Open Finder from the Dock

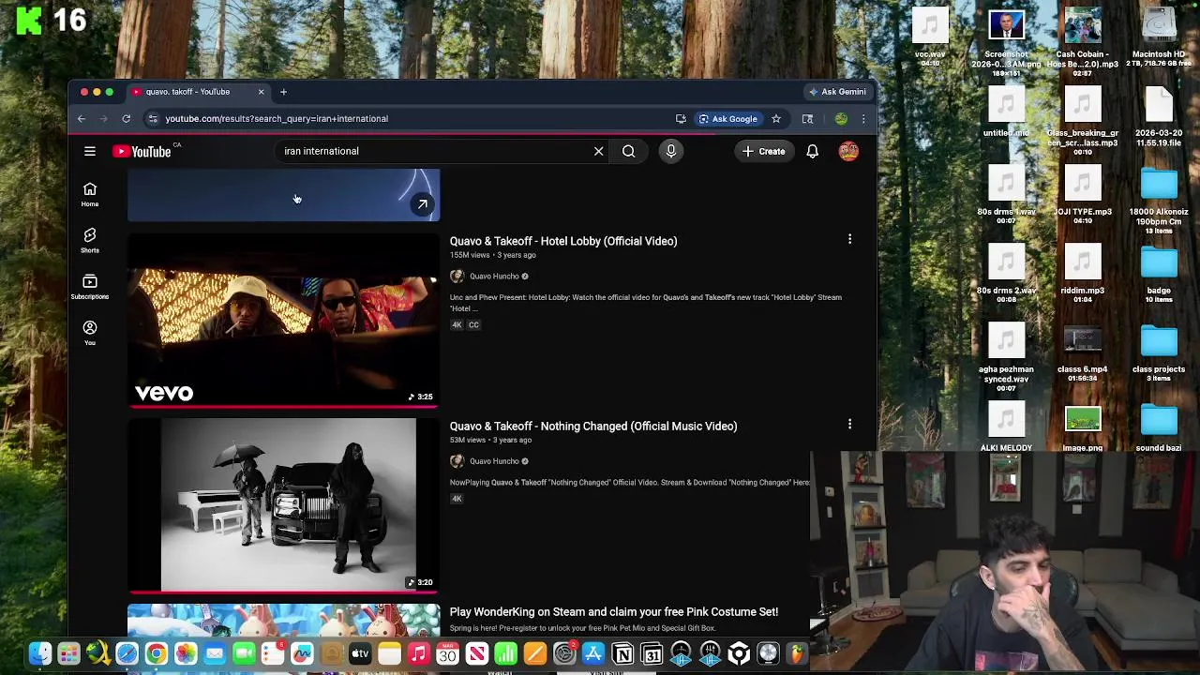tap(40, 653)
